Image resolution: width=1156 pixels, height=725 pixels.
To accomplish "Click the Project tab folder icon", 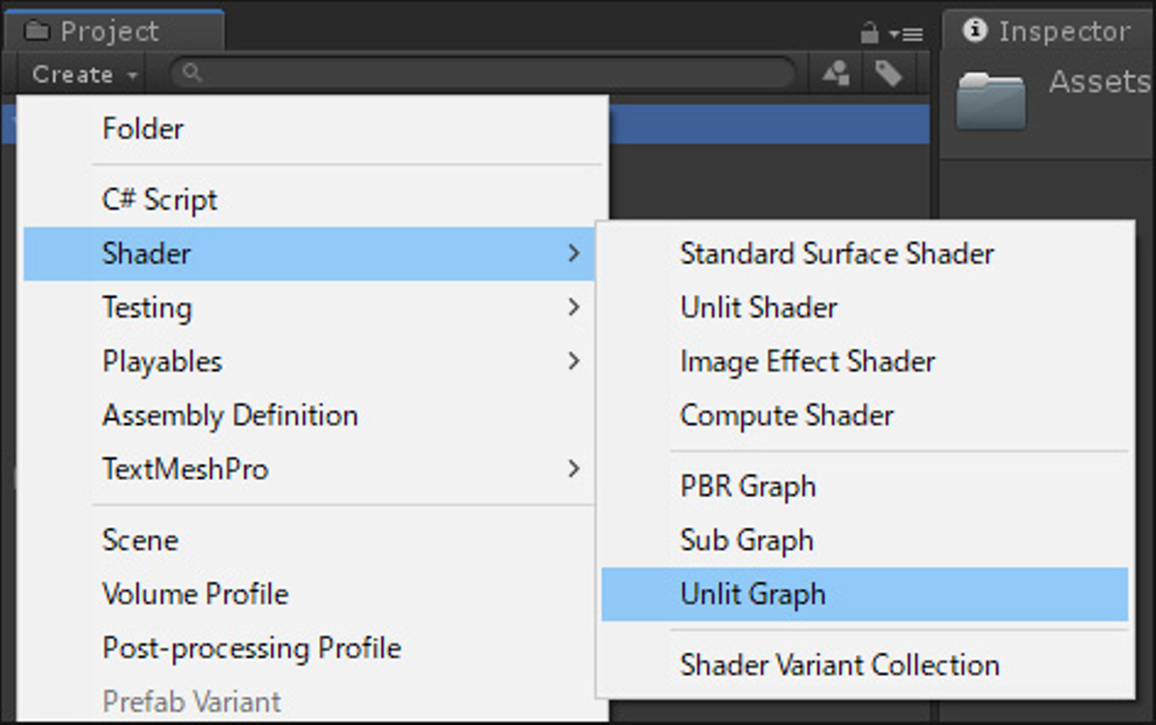I will 37,31.
